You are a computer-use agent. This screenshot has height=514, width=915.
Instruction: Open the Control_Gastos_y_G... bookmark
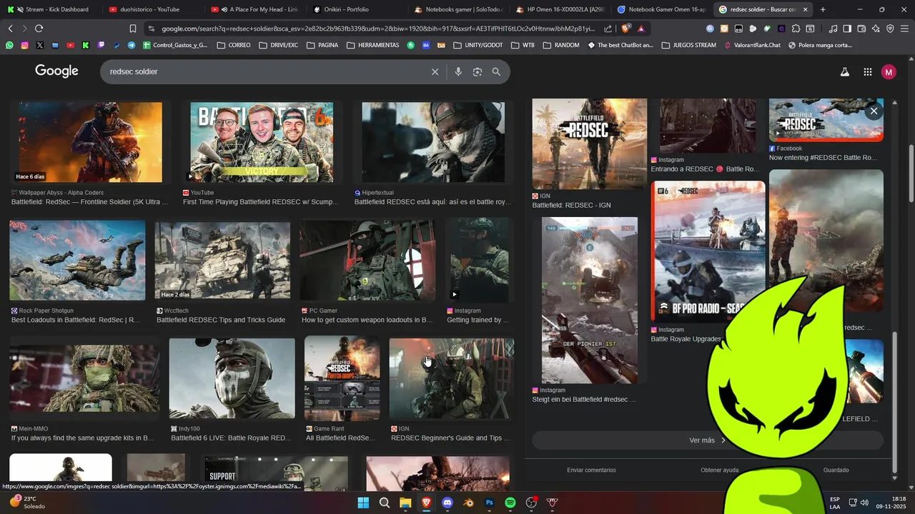click(175, 45)
